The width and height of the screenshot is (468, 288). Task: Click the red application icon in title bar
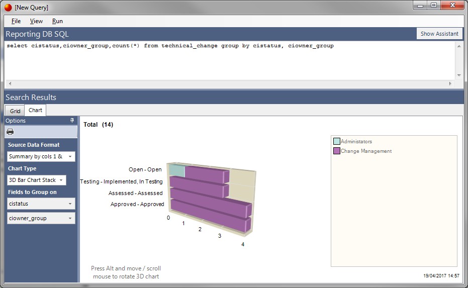tap(8, 8)
